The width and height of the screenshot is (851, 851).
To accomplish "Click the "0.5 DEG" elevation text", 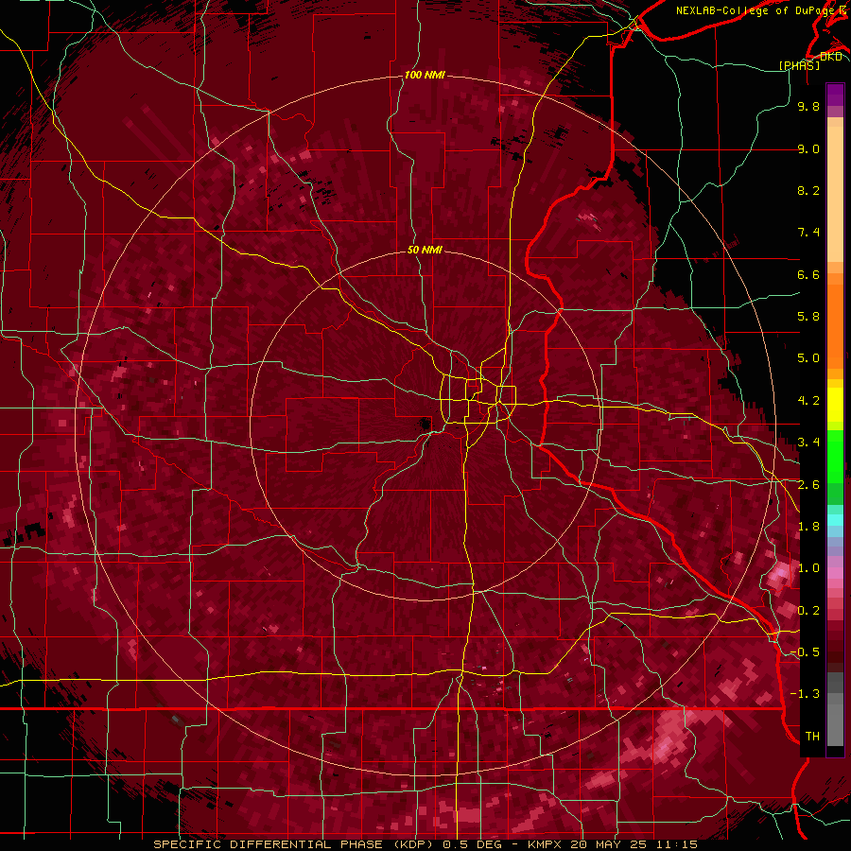I will pyautogui.click(x=471, y=844).
